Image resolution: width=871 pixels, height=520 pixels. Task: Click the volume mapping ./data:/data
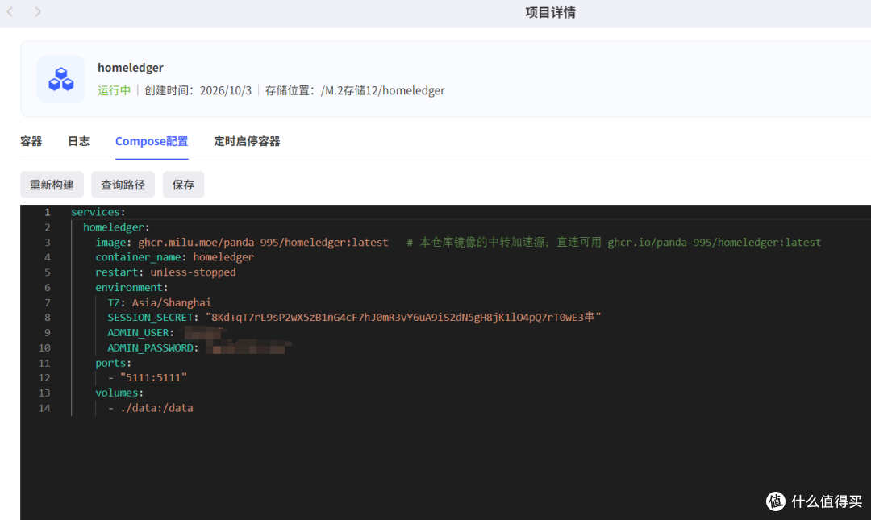pyautogui.click(x=156, y=408)
